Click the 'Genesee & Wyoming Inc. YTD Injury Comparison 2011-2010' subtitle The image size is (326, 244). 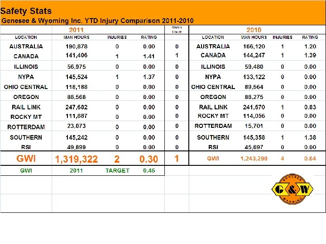(x=97, y=21)
